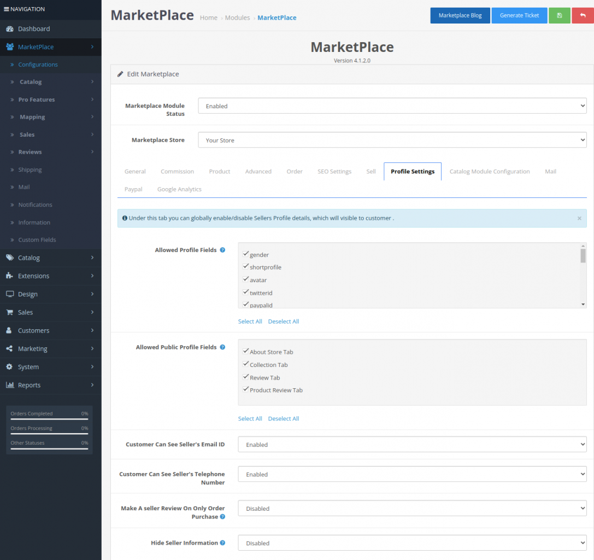Image resolution: width=594 pixels, height=560 pixels.
Task: Open the Paypal tab
Action: point(133,189)
